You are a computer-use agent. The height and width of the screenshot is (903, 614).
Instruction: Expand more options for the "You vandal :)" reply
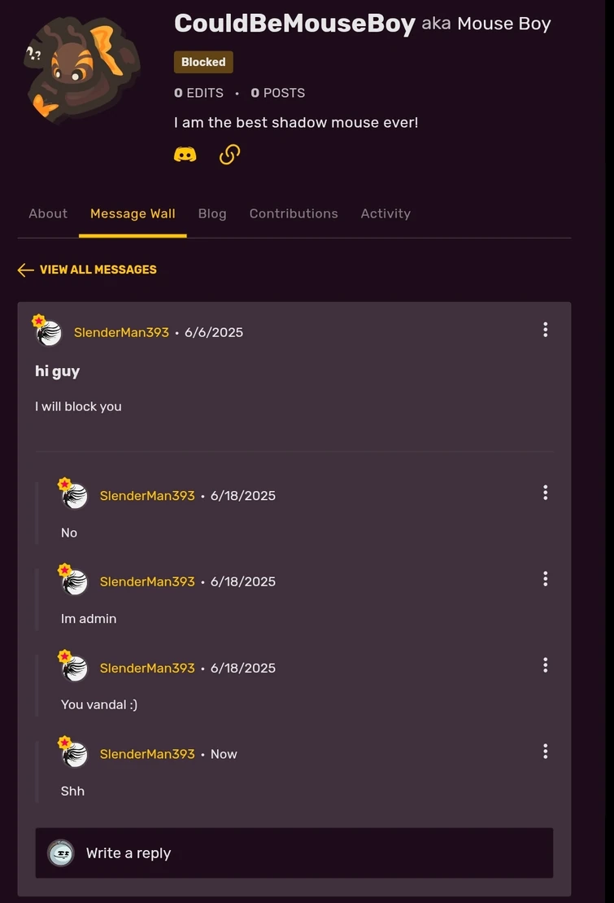[x=545, y=665]
